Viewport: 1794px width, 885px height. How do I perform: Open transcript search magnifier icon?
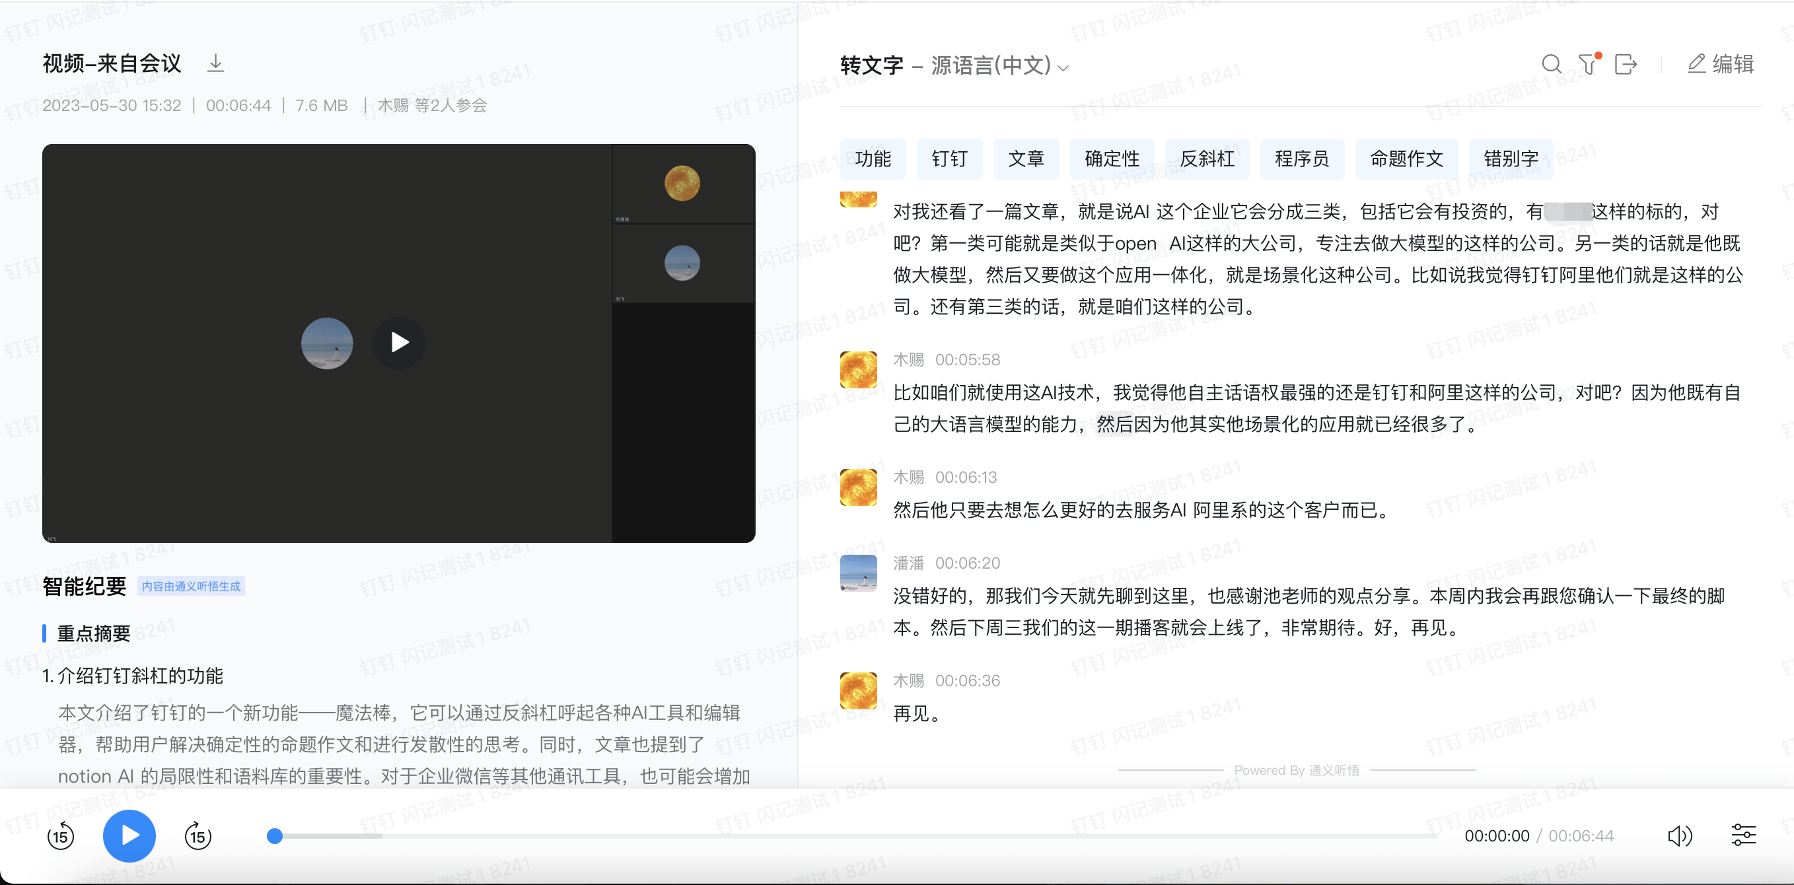coord(1551,65)
